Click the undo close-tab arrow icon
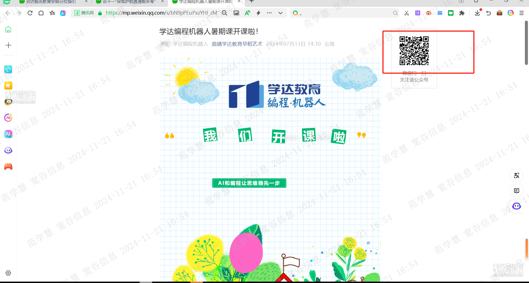The image size is (529, 283). [488, 13]
